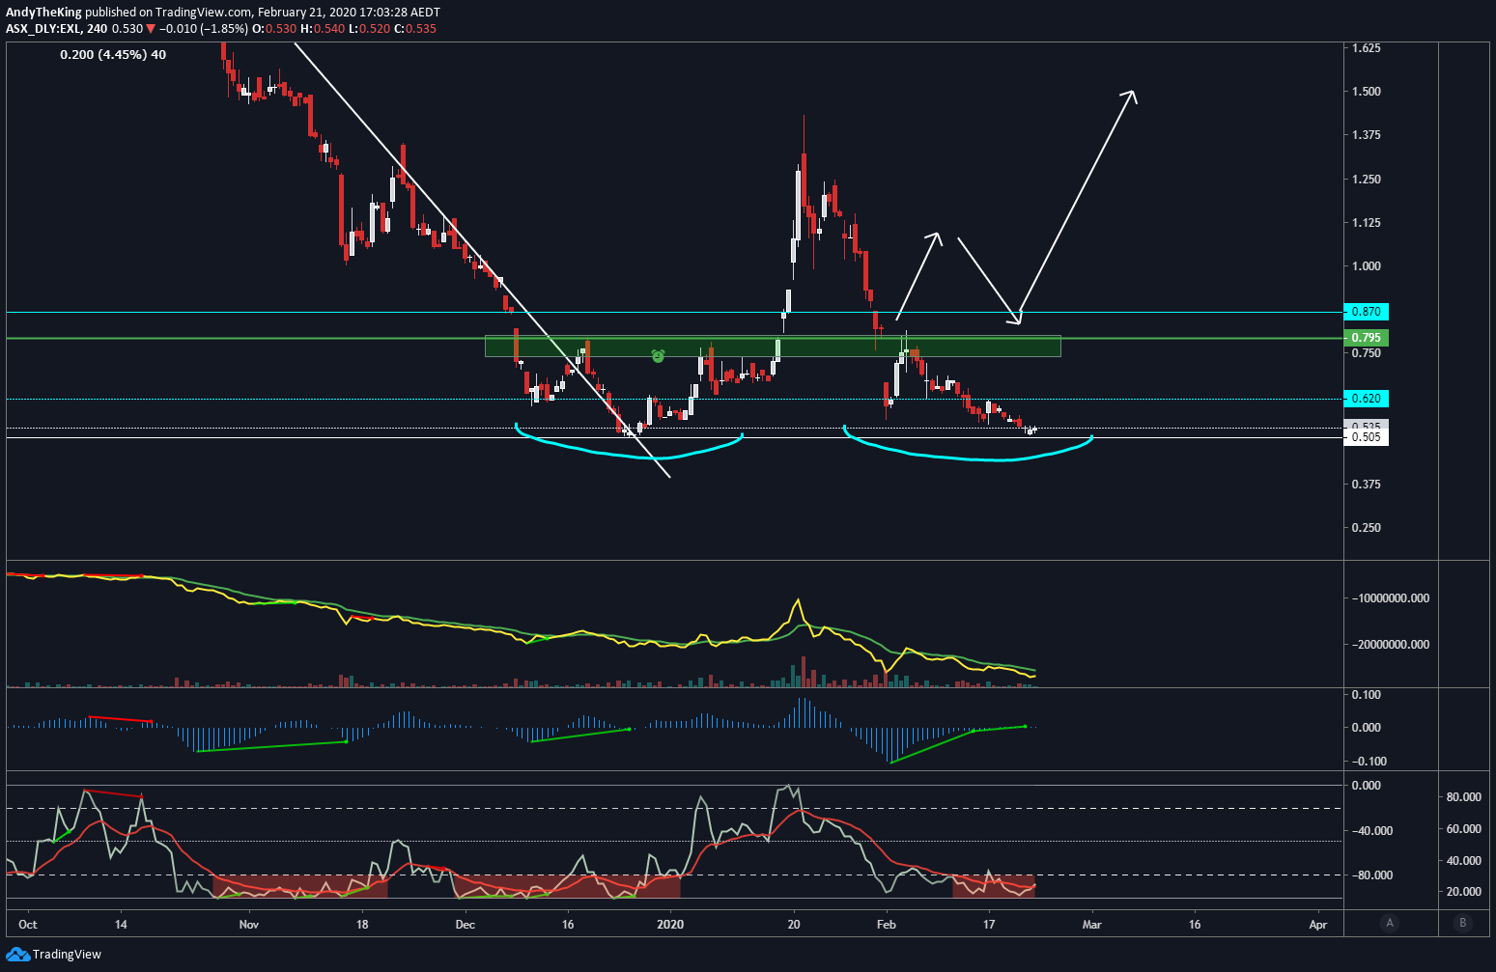Open the TradingView.com link in the header

(204, 13)
